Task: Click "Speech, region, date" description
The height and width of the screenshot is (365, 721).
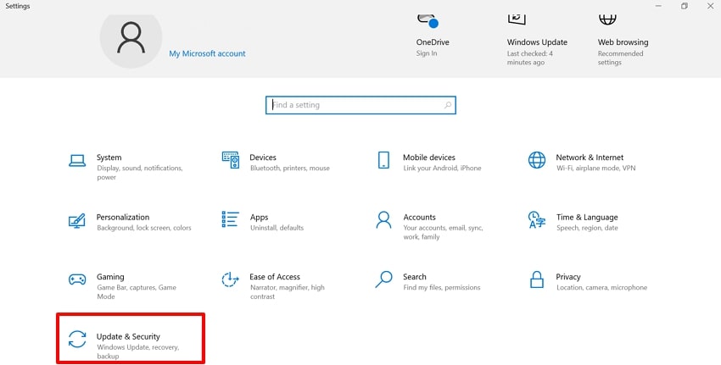Action: point(587,228)
